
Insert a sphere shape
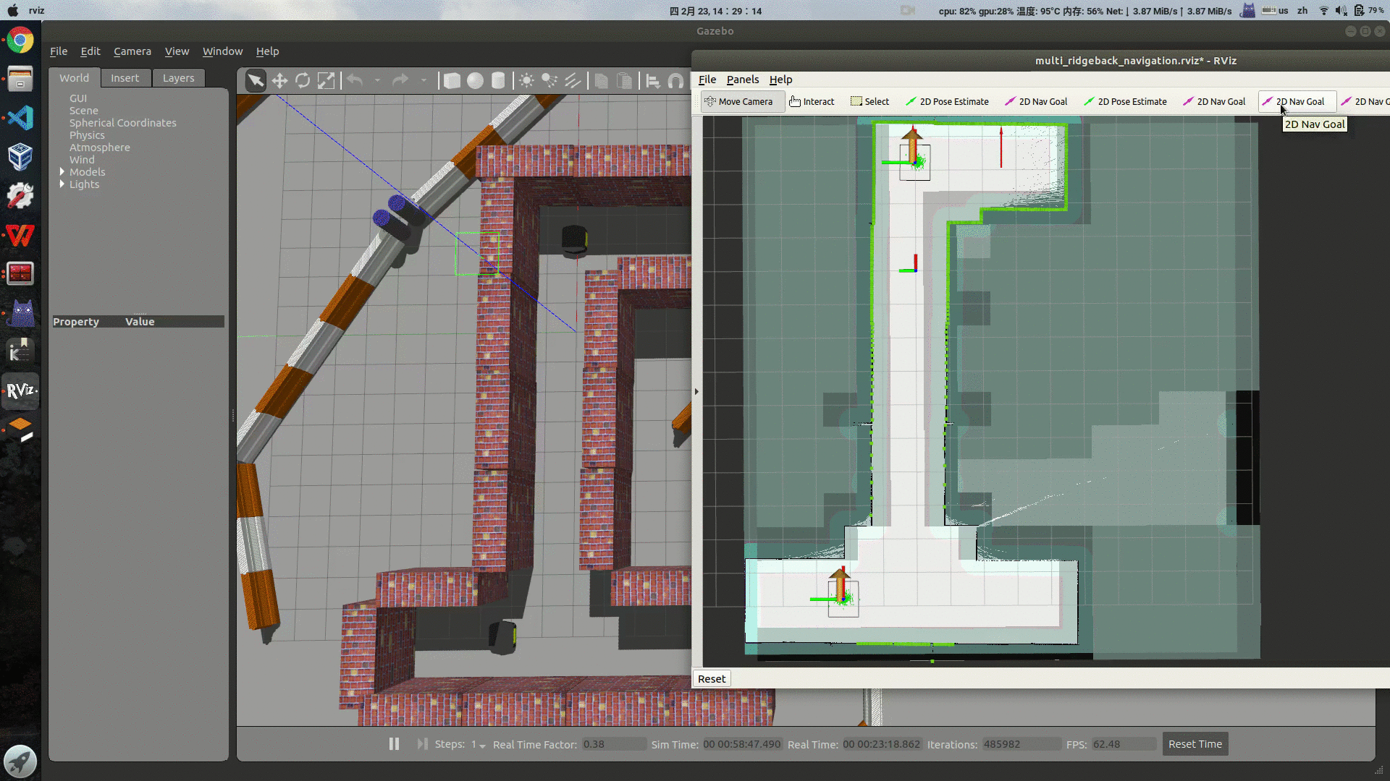point(475,80)
